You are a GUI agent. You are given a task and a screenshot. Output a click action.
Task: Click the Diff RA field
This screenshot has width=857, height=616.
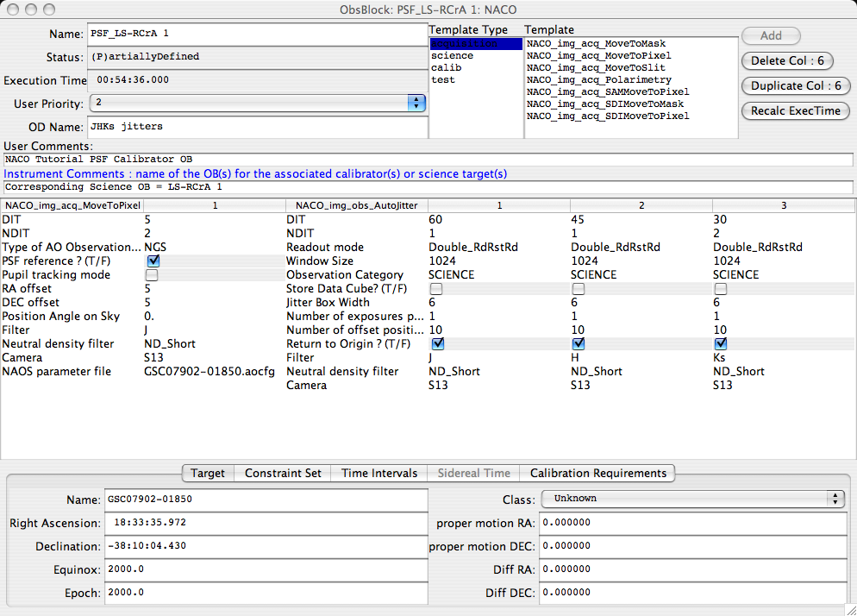pyautogui.click(x=692, y=569)
